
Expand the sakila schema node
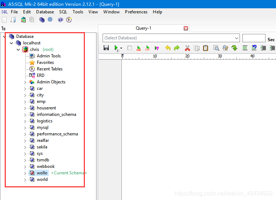(25, 147)
